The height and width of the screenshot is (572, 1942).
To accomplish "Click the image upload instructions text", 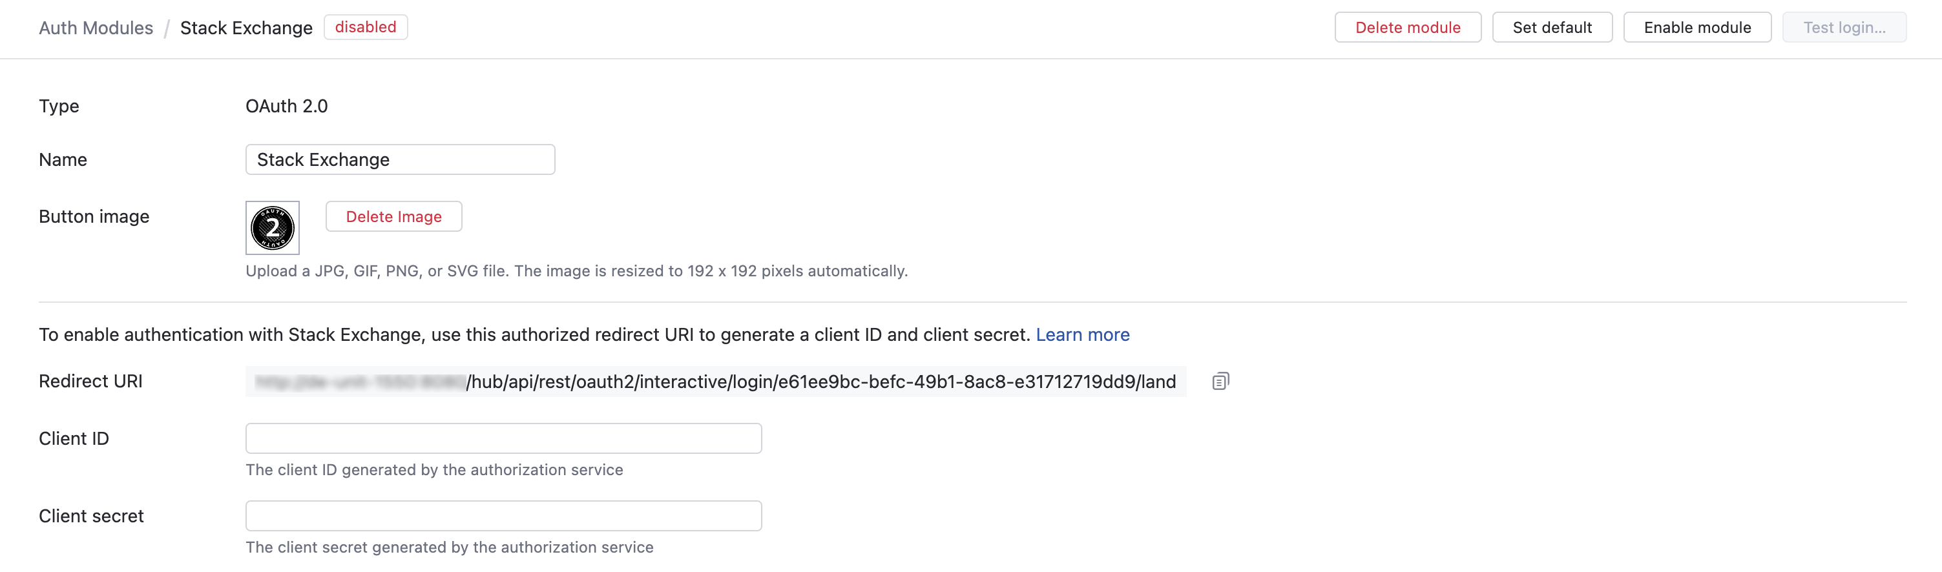I will tap(577, 271).
